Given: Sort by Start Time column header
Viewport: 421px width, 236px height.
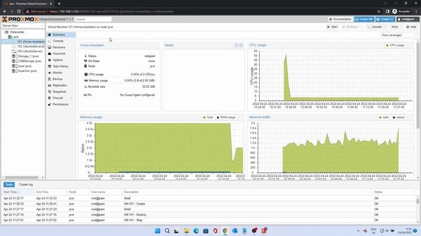Looking at the screenshot, I should coord(17,192).
